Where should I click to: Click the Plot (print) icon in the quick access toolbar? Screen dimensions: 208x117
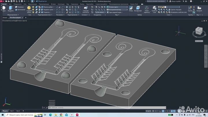click(x=22, y=1)
